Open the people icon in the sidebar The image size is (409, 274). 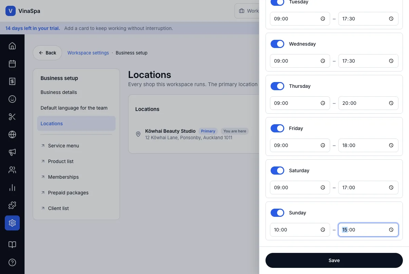[12, 170]
